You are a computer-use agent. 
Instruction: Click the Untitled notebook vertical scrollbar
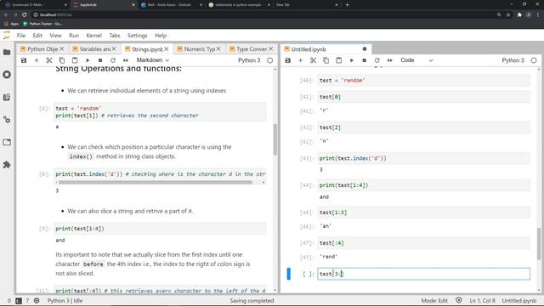coord(539,244)
